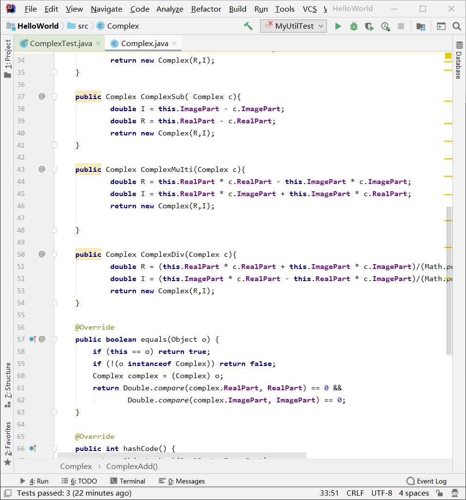Click the IntelliJ logo in title bar
466x500 pixels.
coord(11,9)
